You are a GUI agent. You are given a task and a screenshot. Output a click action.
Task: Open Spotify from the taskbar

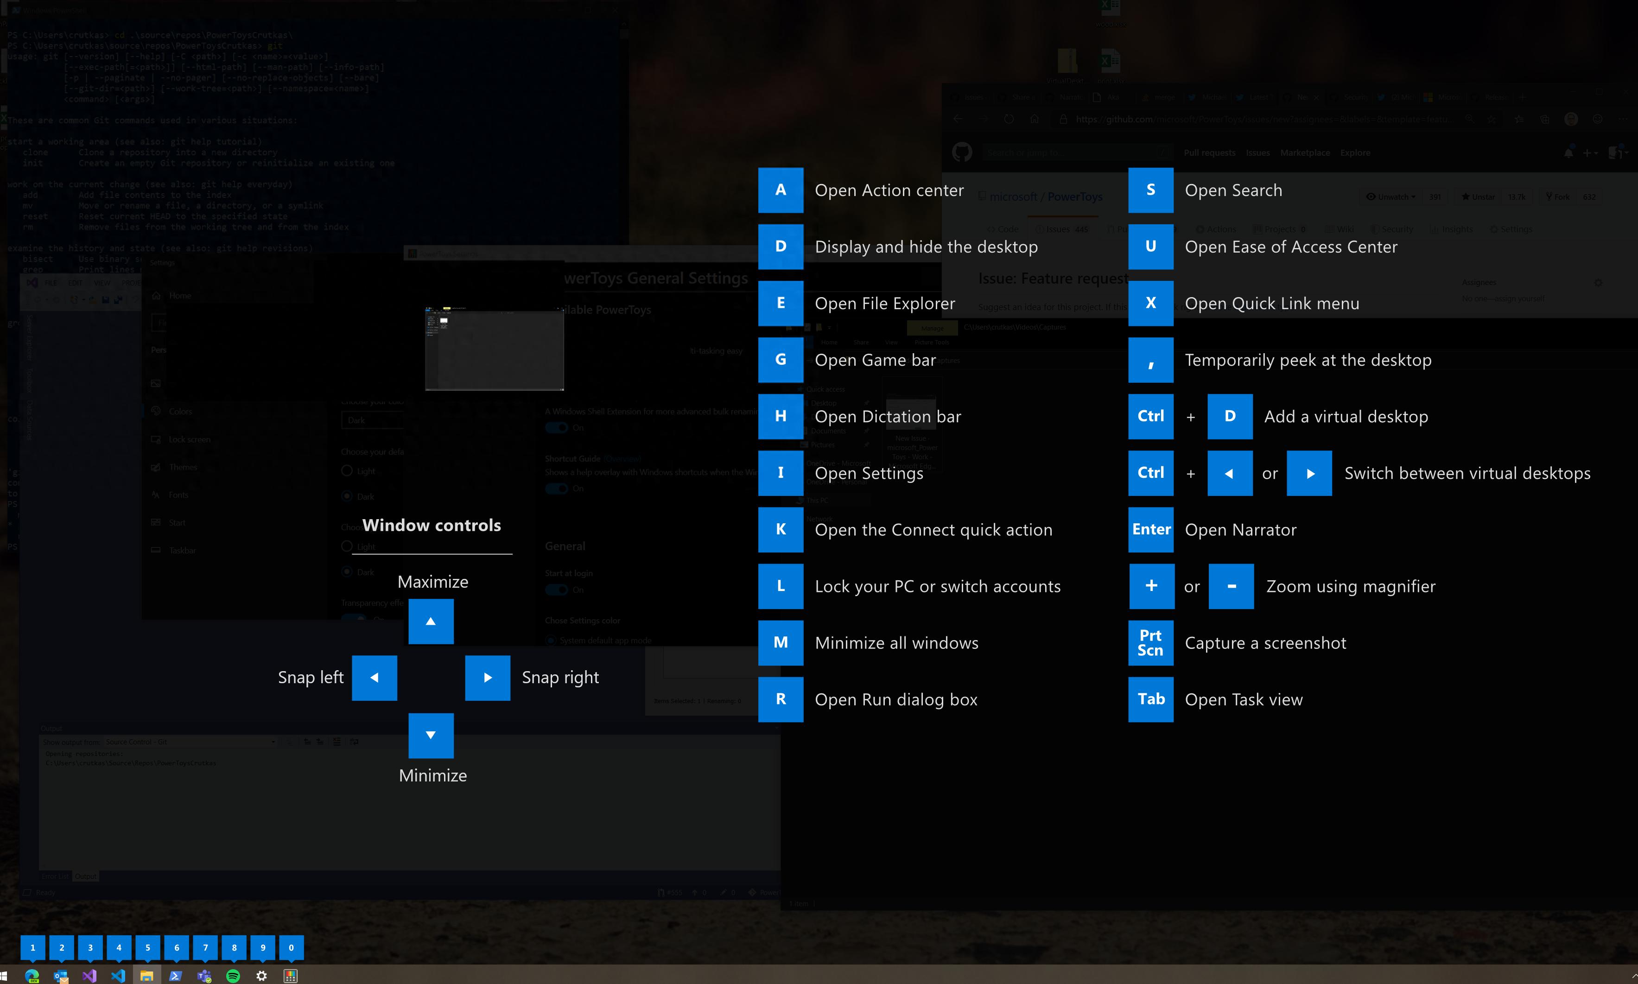click(x=233, y=975)
